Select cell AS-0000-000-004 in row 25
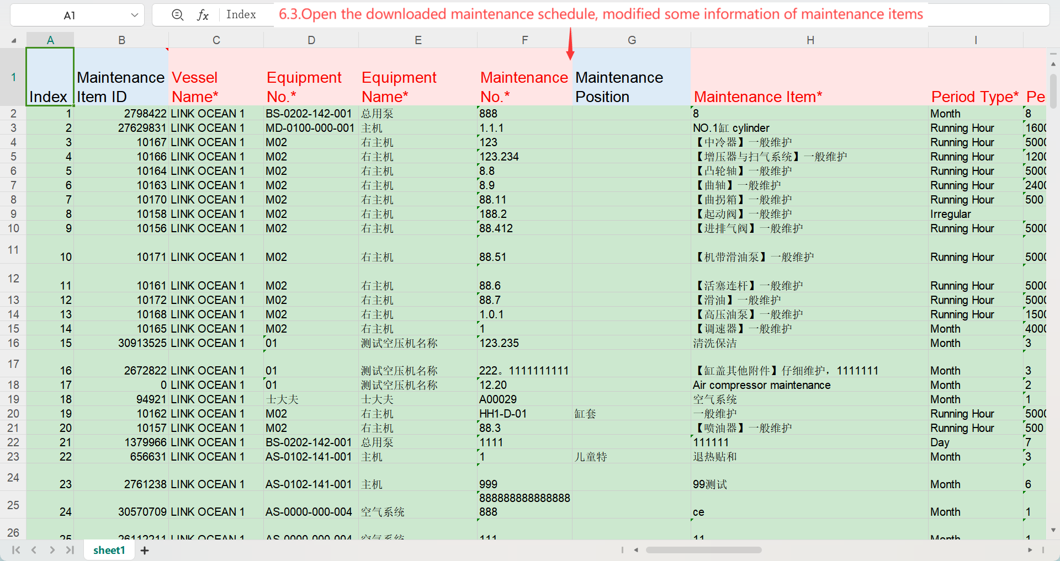 pos(311,505)
